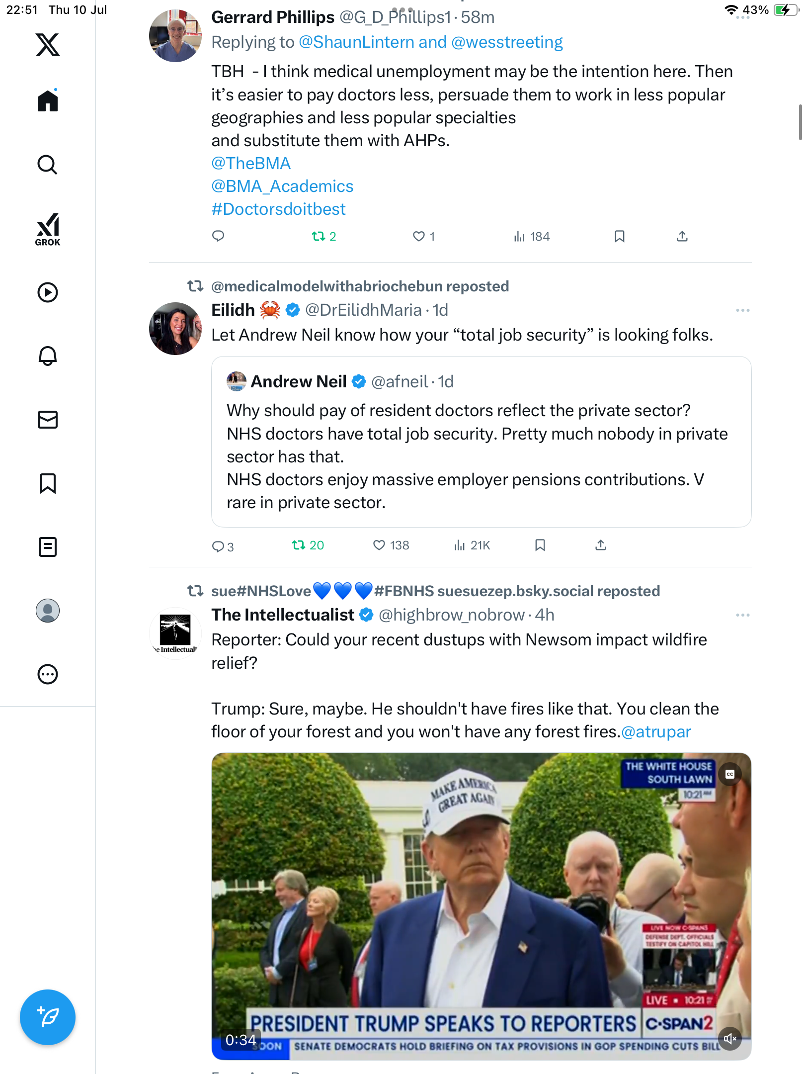Viewport: 805px width, 1074px height.
Task: Like Eilidh's post about Andrew Neil
Action: 391,545
